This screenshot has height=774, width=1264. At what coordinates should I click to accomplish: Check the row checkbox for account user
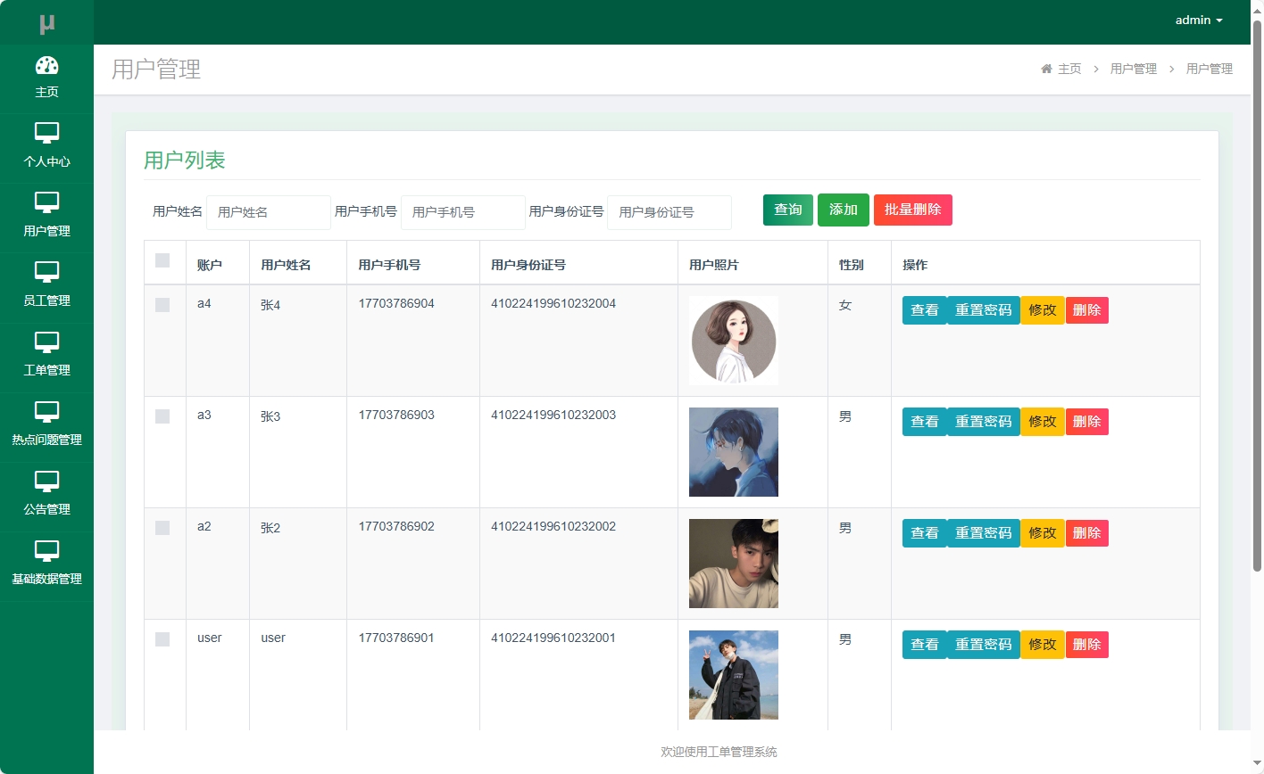(x=162, y=638)
